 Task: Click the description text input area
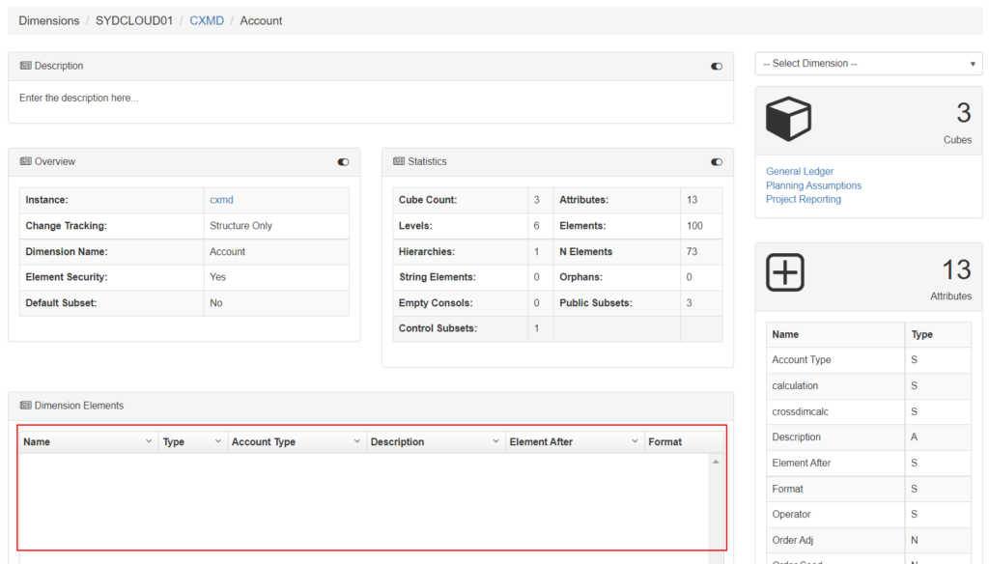pos(370,99)
